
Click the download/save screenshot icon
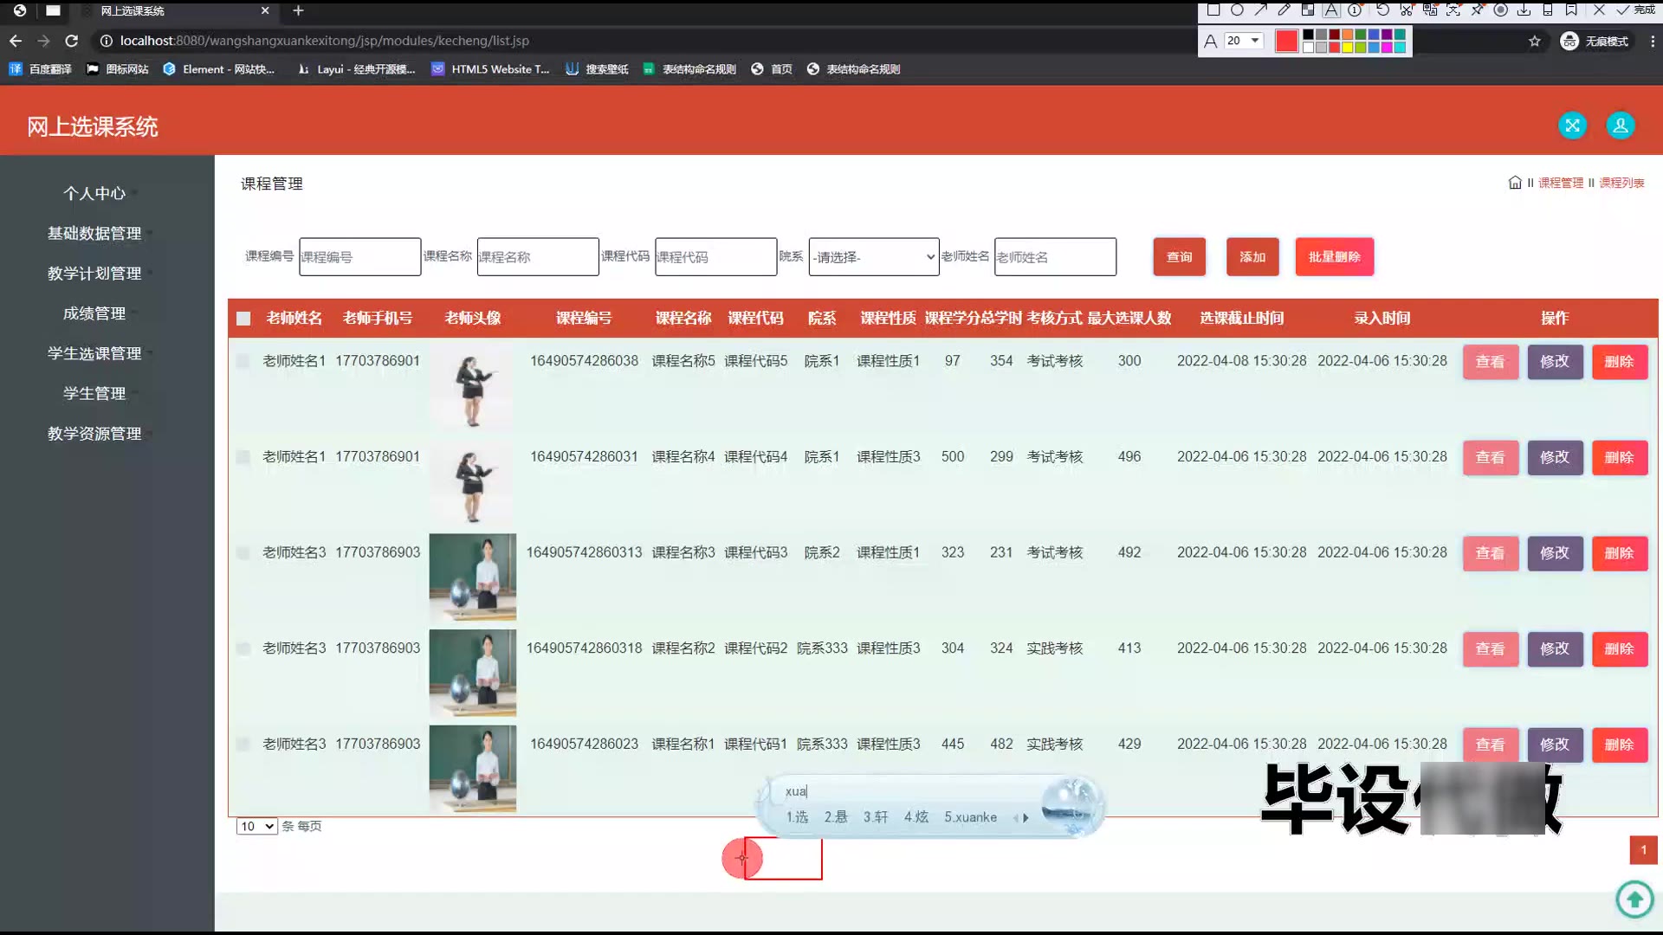click(x=1524, y=10)
